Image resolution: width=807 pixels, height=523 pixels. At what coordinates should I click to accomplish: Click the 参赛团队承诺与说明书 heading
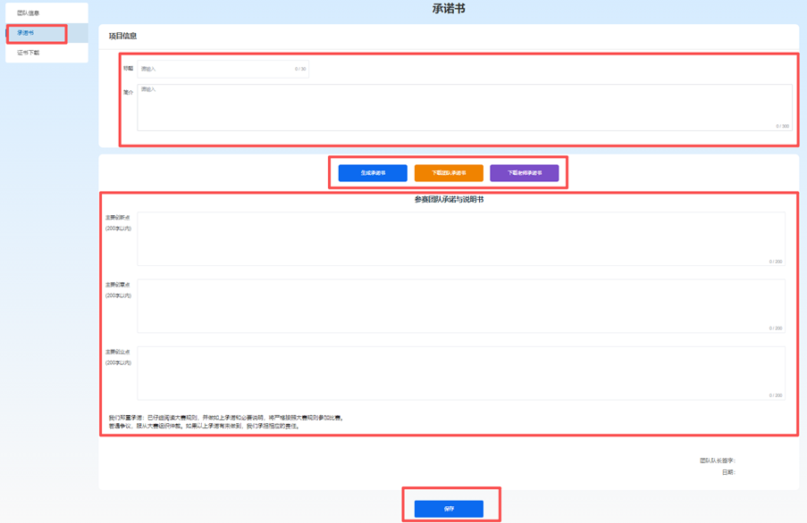[449, 200]
